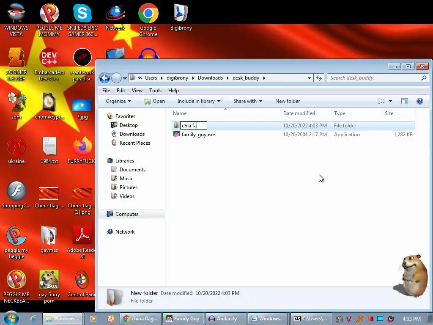This screenshot has width=433, height=325.
Task: Expand the address bar history dropdown
Action: pos(309,78)
